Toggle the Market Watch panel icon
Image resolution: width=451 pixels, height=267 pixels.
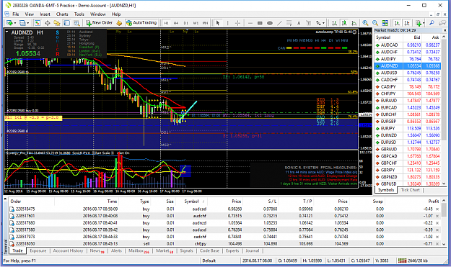click(x=38, y=23)
